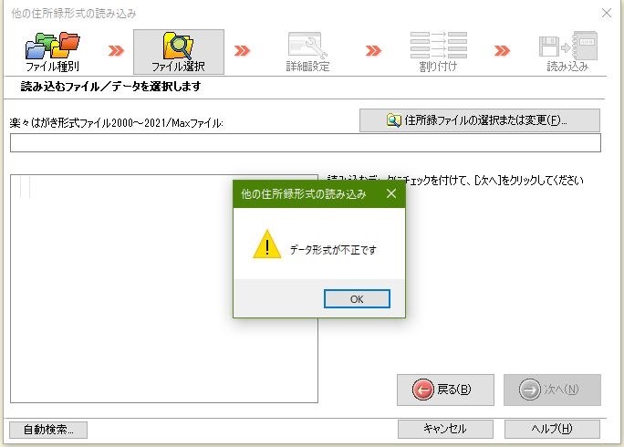Click the キャンセル button
This screenshot has height=447, width=624.
pyautogui.click(x=445, y=429)
